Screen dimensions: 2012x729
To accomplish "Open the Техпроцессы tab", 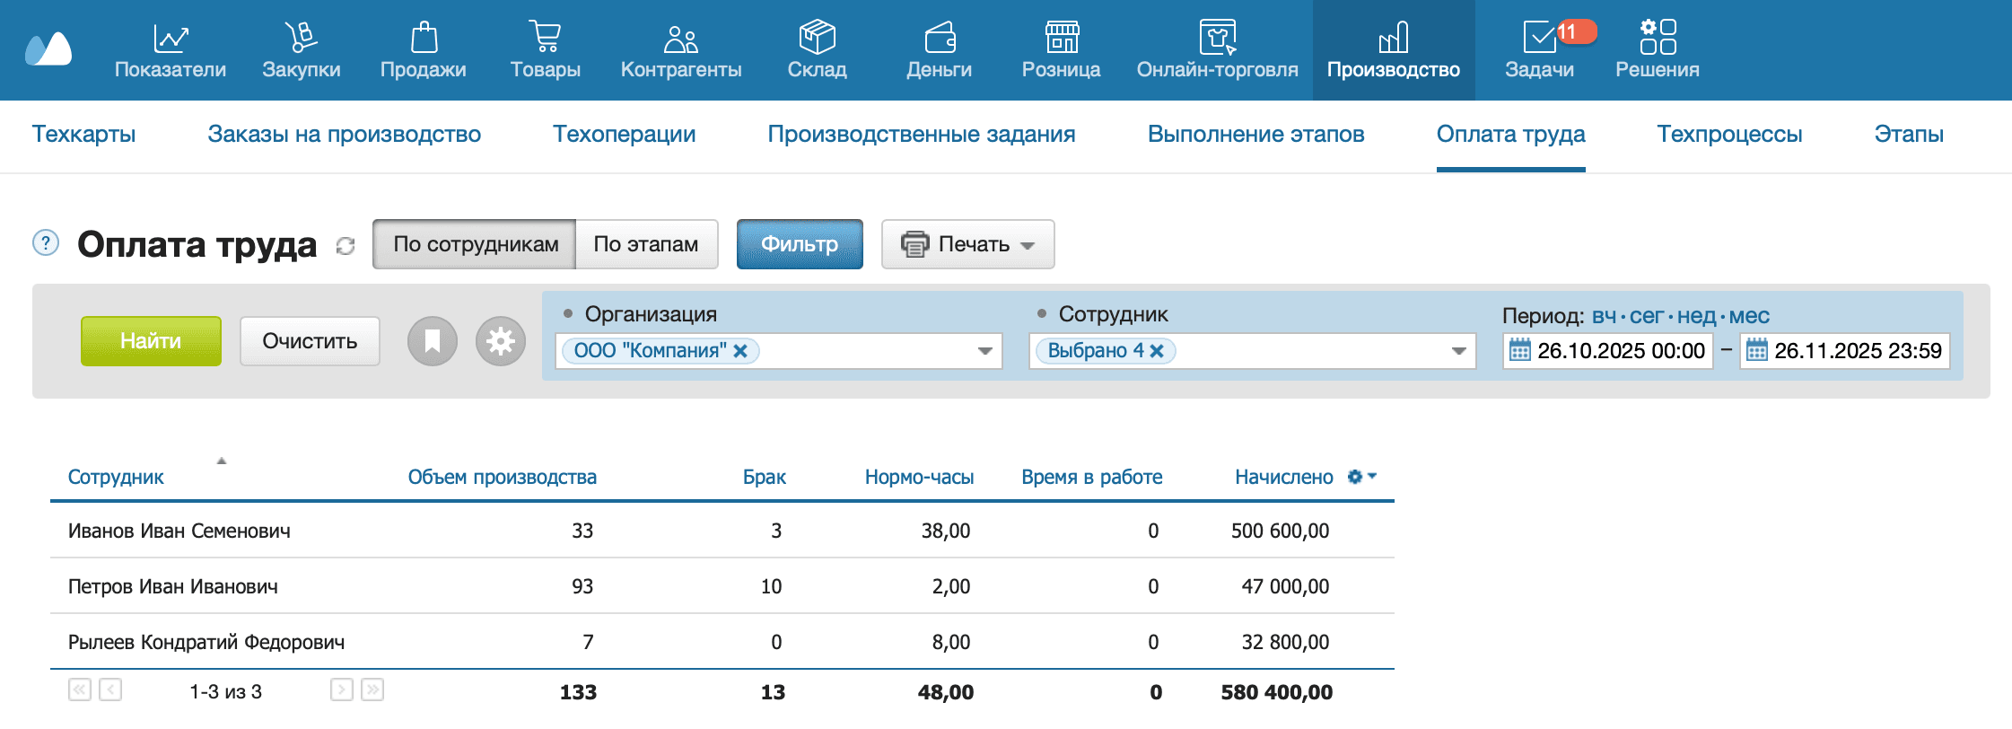I will [1730, 135].
